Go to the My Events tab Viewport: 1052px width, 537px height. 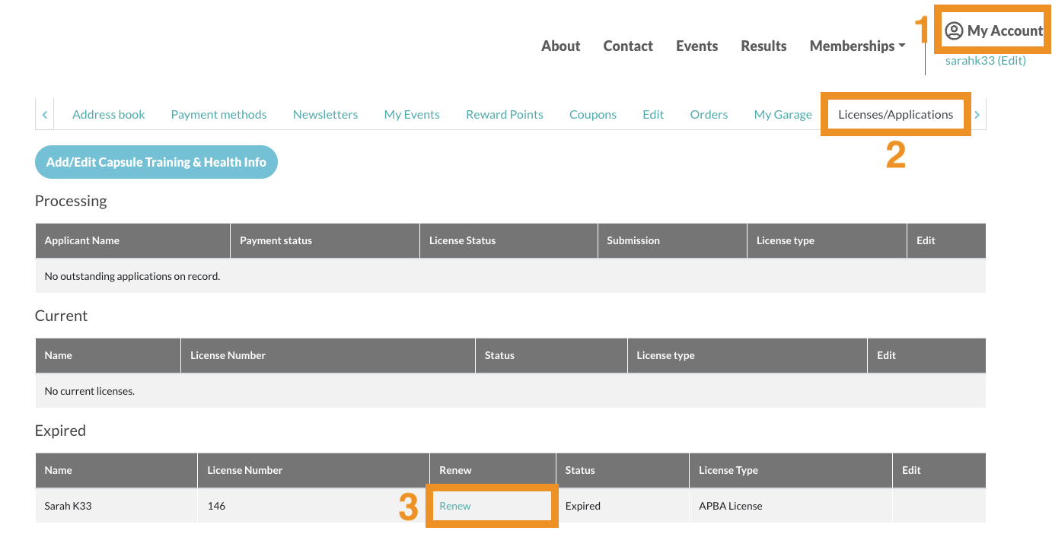412,115
